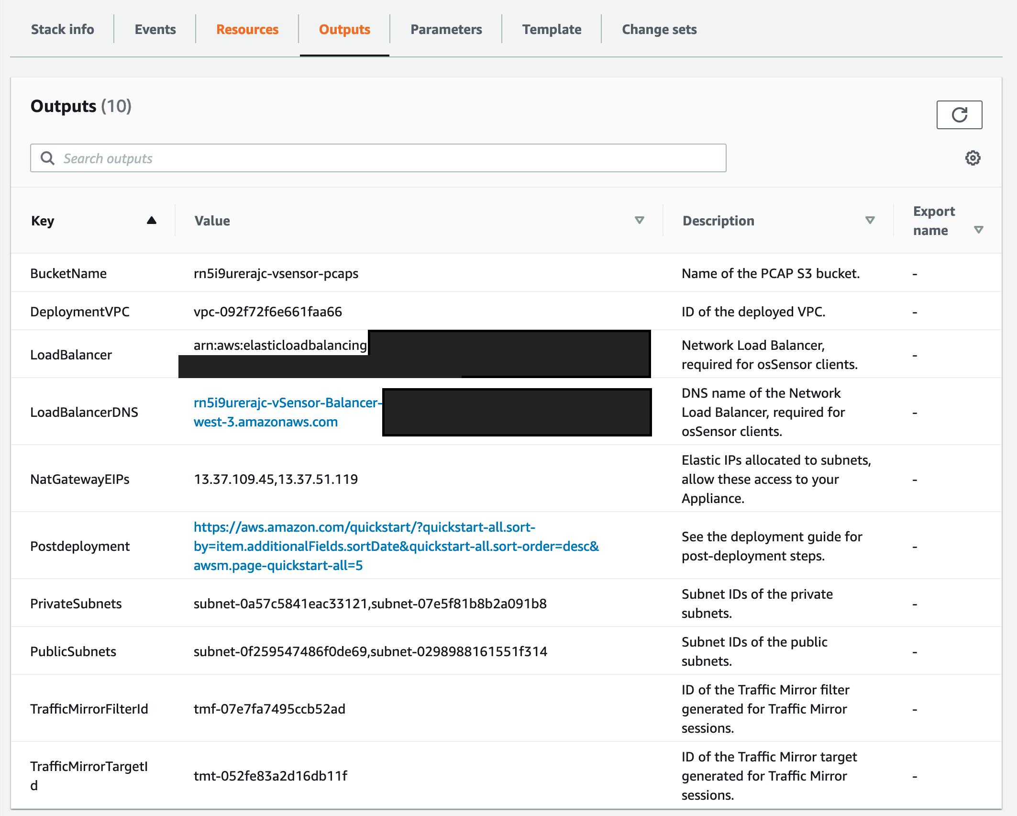Switch to Change sets tab
Viewport: 1017px width, 816px height.
click(659, 29)
